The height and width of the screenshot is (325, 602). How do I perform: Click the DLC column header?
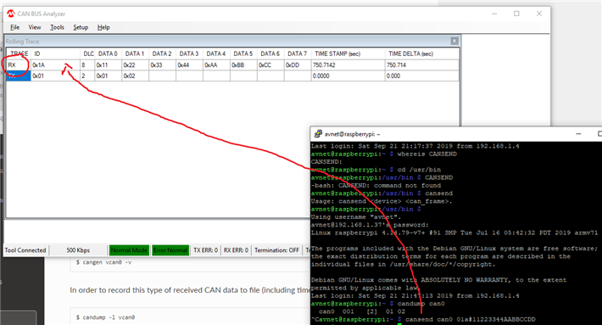[x=88, y=53]
